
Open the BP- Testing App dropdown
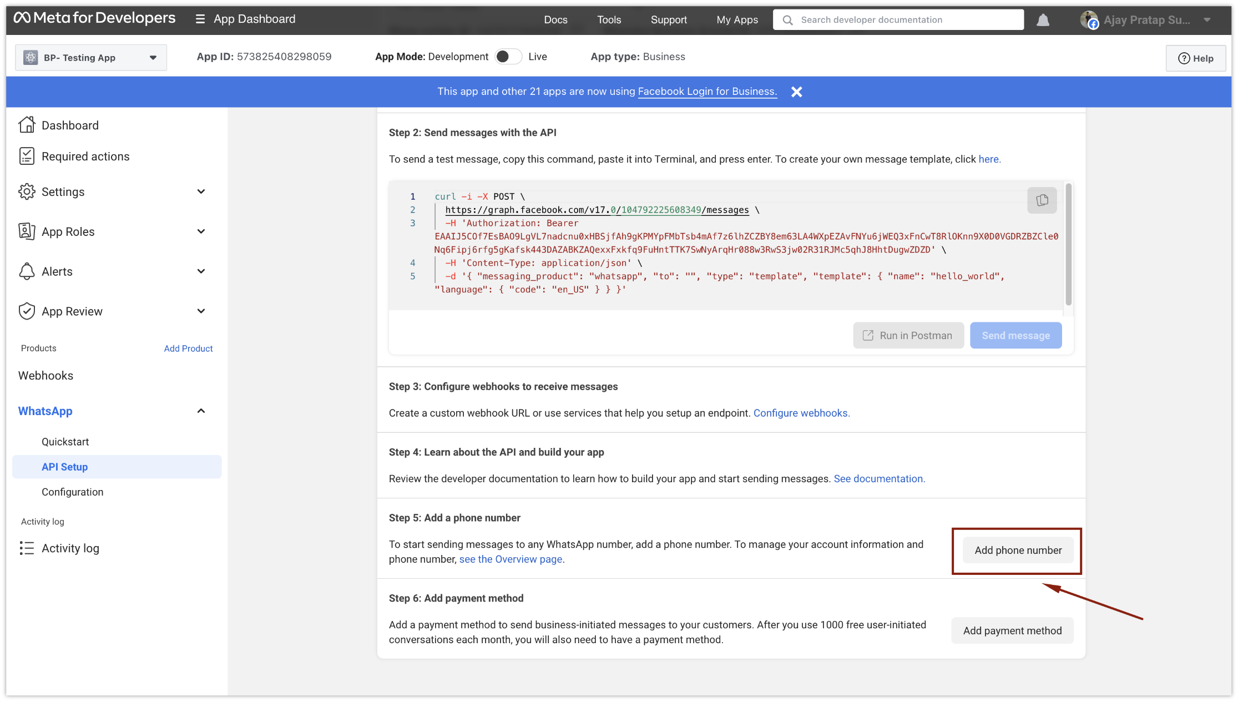point(91,58)
